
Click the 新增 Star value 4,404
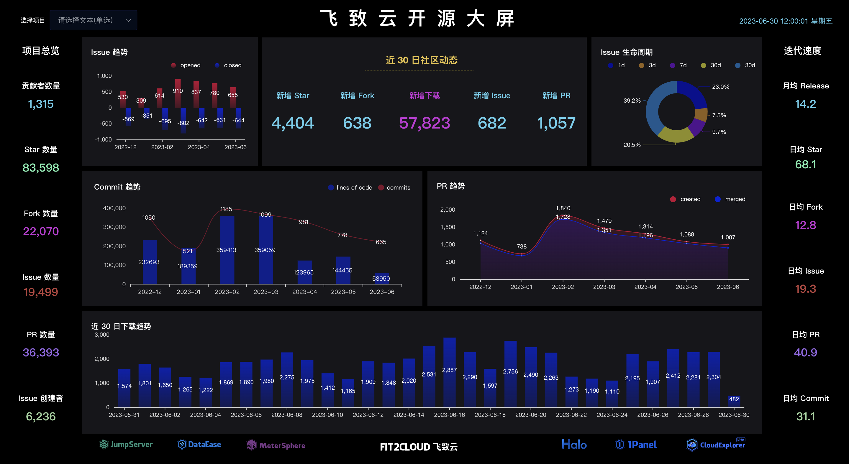click(293, 123)
